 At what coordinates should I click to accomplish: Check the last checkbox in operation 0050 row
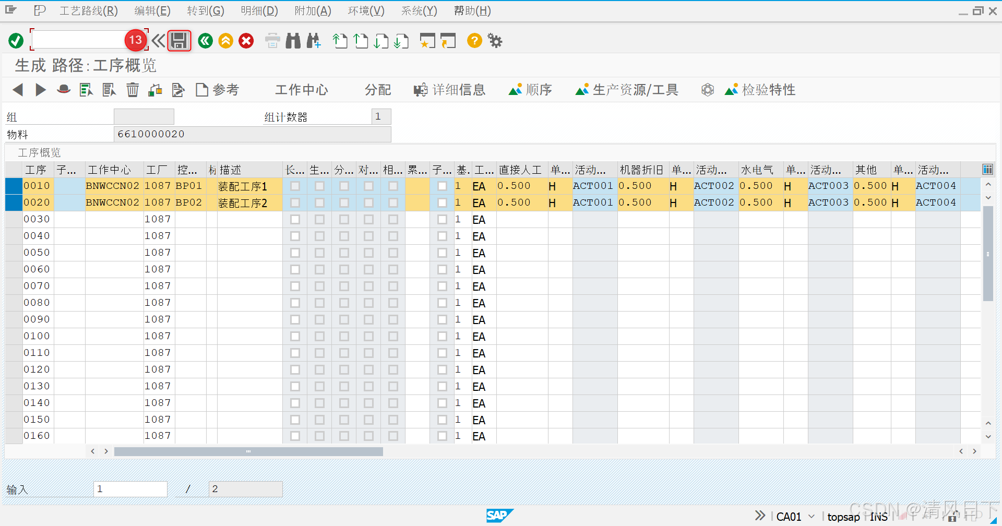click(x=442, y=253)
